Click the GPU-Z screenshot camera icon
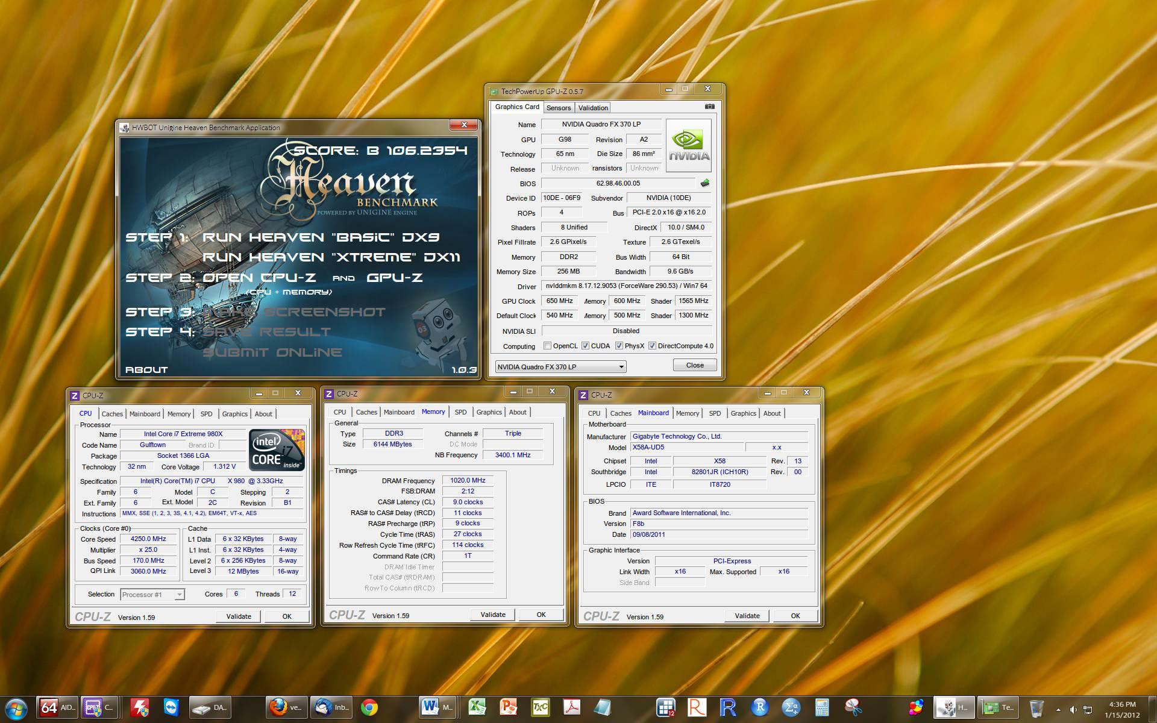This screenshot has width=1157, height=723. click(x=709, y=107)
